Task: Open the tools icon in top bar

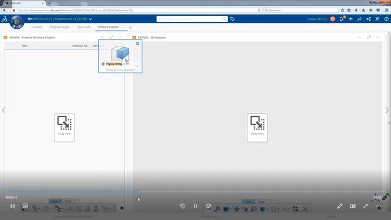Action: [378, 19]
